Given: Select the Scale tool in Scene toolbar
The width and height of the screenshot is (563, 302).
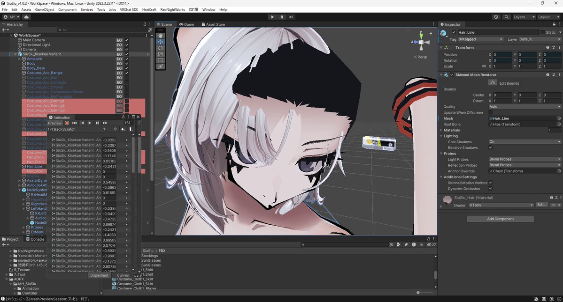Looking at the screenshot, I should pos(161,54).
